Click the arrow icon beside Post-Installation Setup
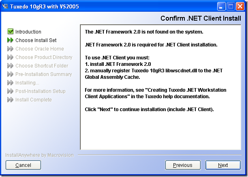248x177 pixels. [x=11, y=91]
